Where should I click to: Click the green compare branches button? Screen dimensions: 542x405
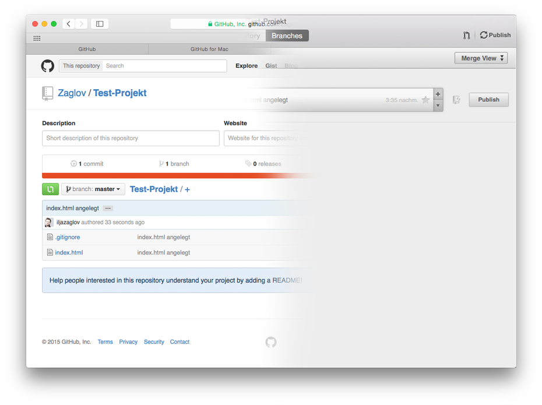pos(51,189)
